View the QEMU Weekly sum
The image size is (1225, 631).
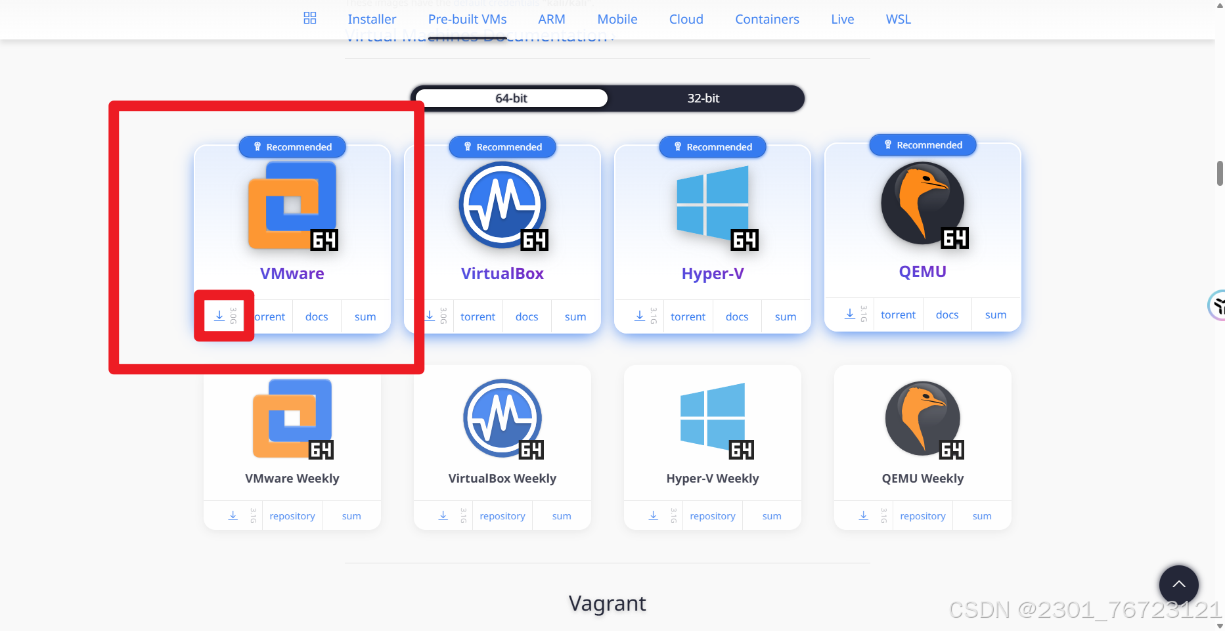(982, 516)
